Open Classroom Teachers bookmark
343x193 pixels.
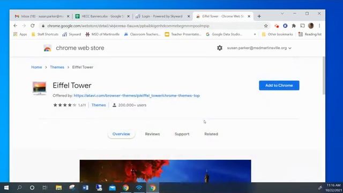(143, 34)
